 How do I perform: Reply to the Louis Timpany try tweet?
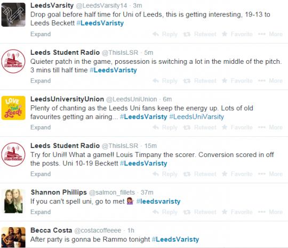pyautogui.click(x=165, y=174)
